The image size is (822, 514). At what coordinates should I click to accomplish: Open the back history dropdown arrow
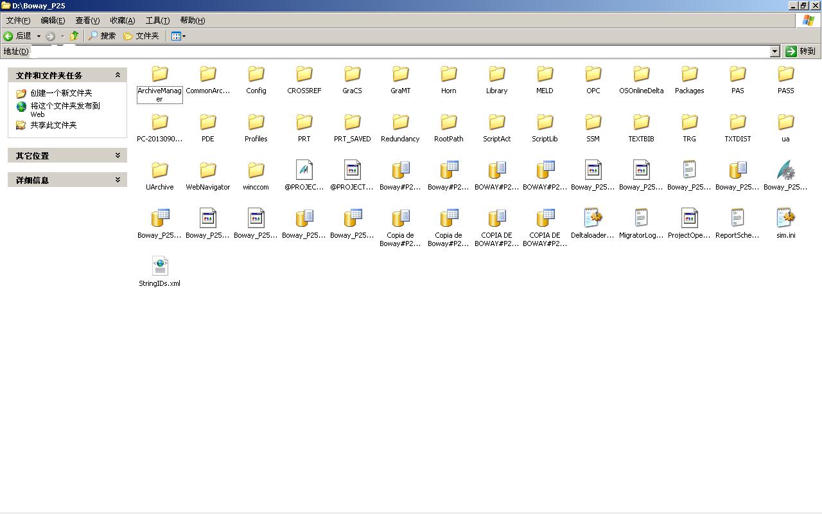39,36
